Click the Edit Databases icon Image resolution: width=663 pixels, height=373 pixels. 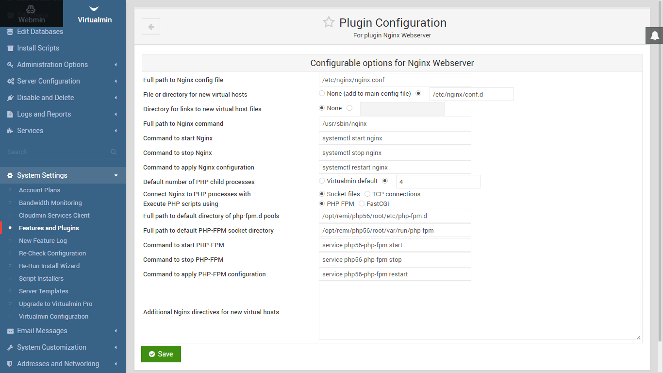click(x=10, y=32)
